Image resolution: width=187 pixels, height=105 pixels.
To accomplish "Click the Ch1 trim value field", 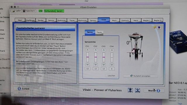I will pos(88,69).
